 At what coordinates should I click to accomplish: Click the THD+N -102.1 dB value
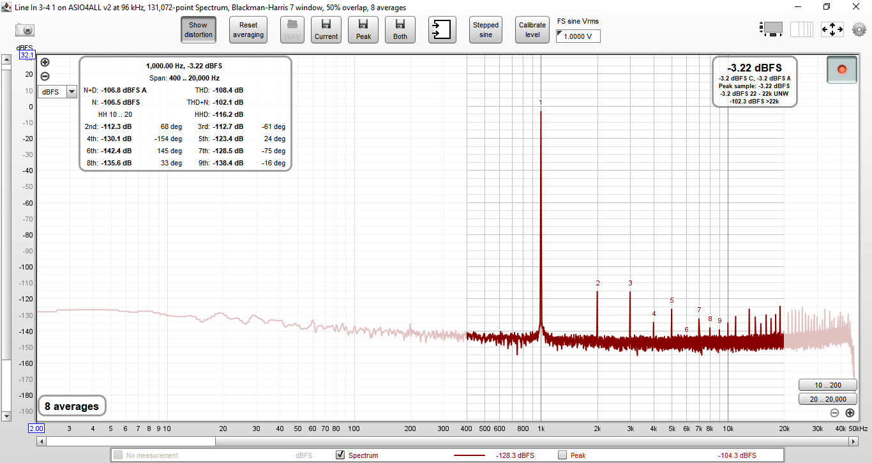pos(228,102)
